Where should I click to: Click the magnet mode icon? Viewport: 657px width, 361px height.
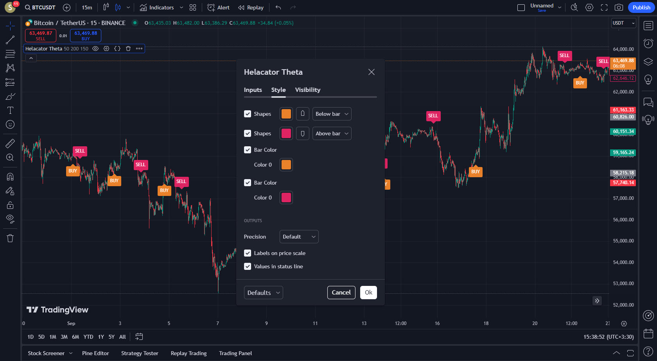click(10, 177)
